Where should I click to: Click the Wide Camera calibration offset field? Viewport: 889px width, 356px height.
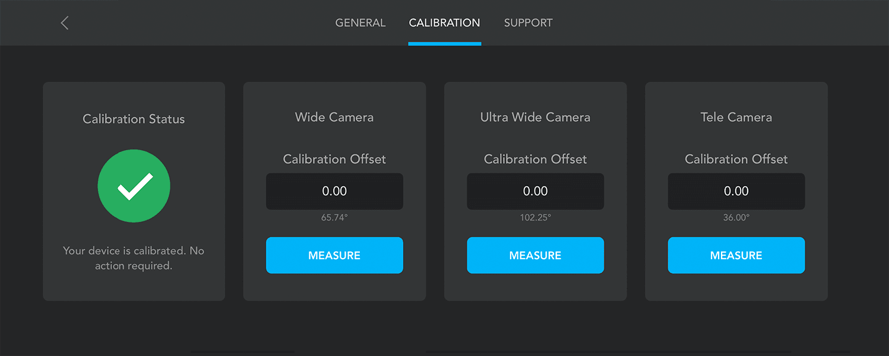tap(334, 191)
